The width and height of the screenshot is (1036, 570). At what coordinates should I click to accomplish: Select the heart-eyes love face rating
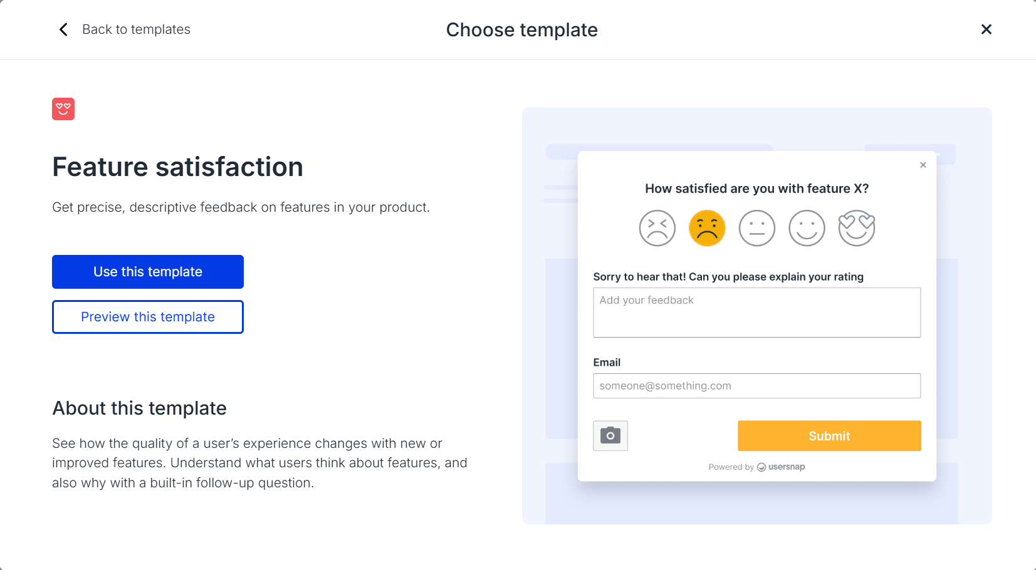tap(857, 228)
